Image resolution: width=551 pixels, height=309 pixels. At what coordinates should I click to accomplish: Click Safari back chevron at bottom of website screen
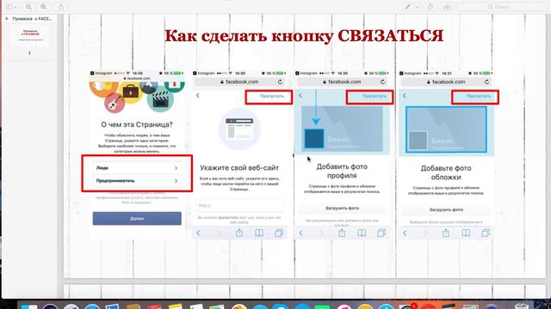(198, 233)
